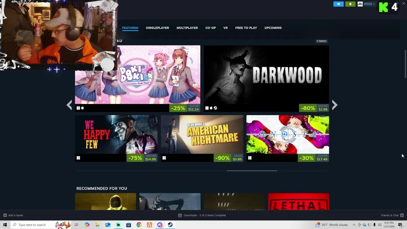Viewport: 407px width, 229px height.
Task: Open Outlook from the taskbar
Action: (x=108, y=225)
